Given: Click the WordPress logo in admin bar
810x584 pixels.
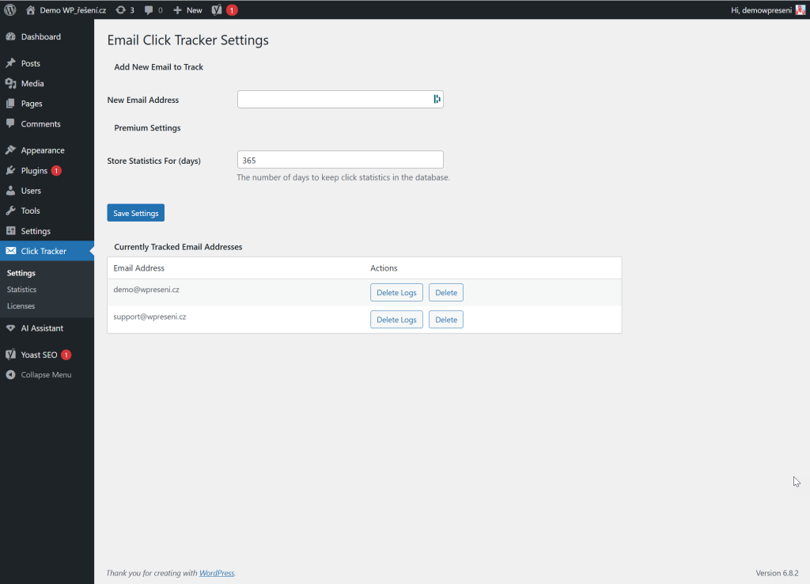Looking at the screenshot, I should pos(9,9).
